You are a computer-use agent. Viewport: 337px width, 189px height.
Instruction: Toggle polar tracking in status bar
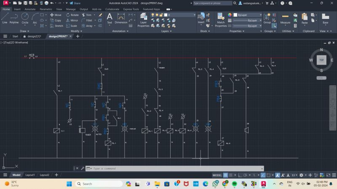(x=245, y=175)
